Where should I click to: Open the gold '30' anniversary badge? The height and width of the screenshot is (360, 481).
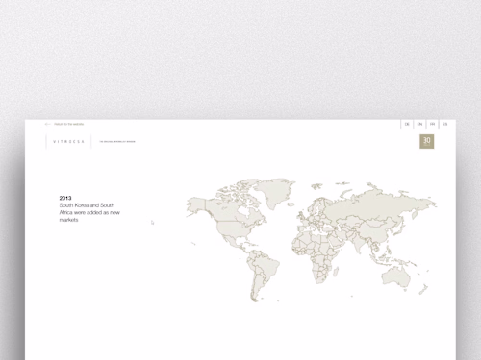(x=427, y=141)
